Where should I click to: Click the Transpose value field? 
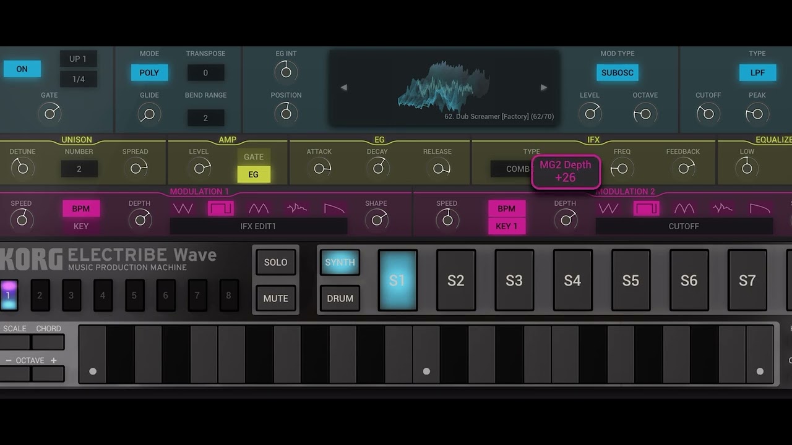coord(205,72)
